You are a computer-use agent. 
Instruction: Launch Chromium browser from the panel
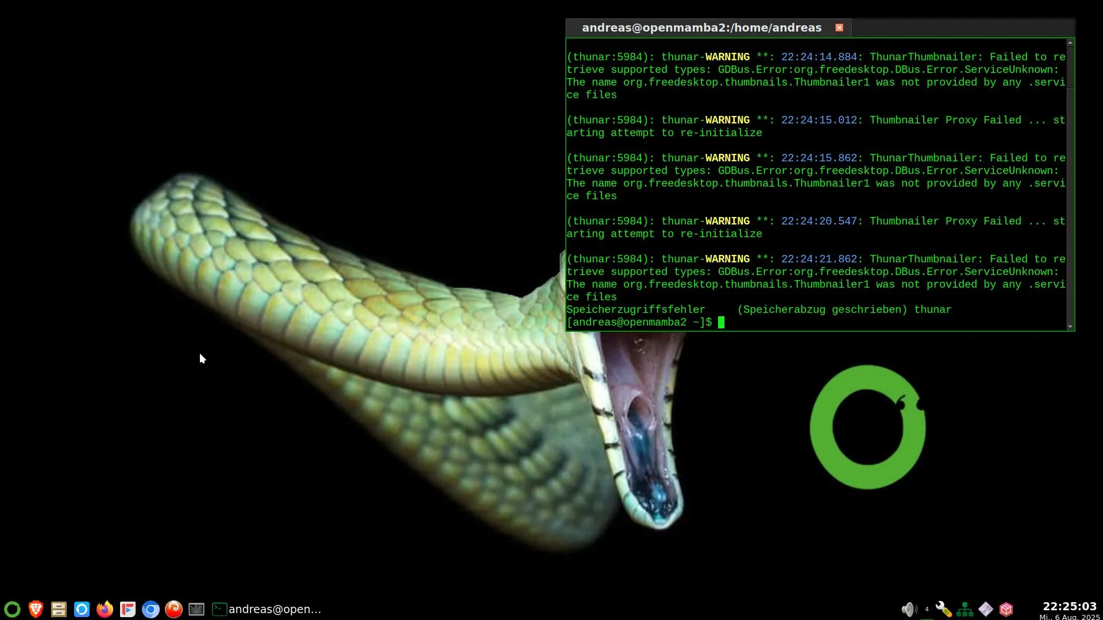[151, 609]
